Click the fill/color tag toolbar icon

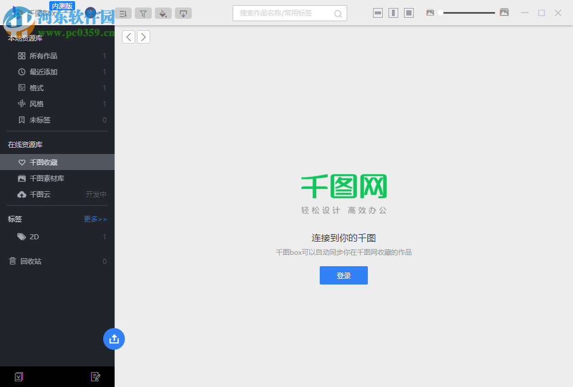pos(163,13)
